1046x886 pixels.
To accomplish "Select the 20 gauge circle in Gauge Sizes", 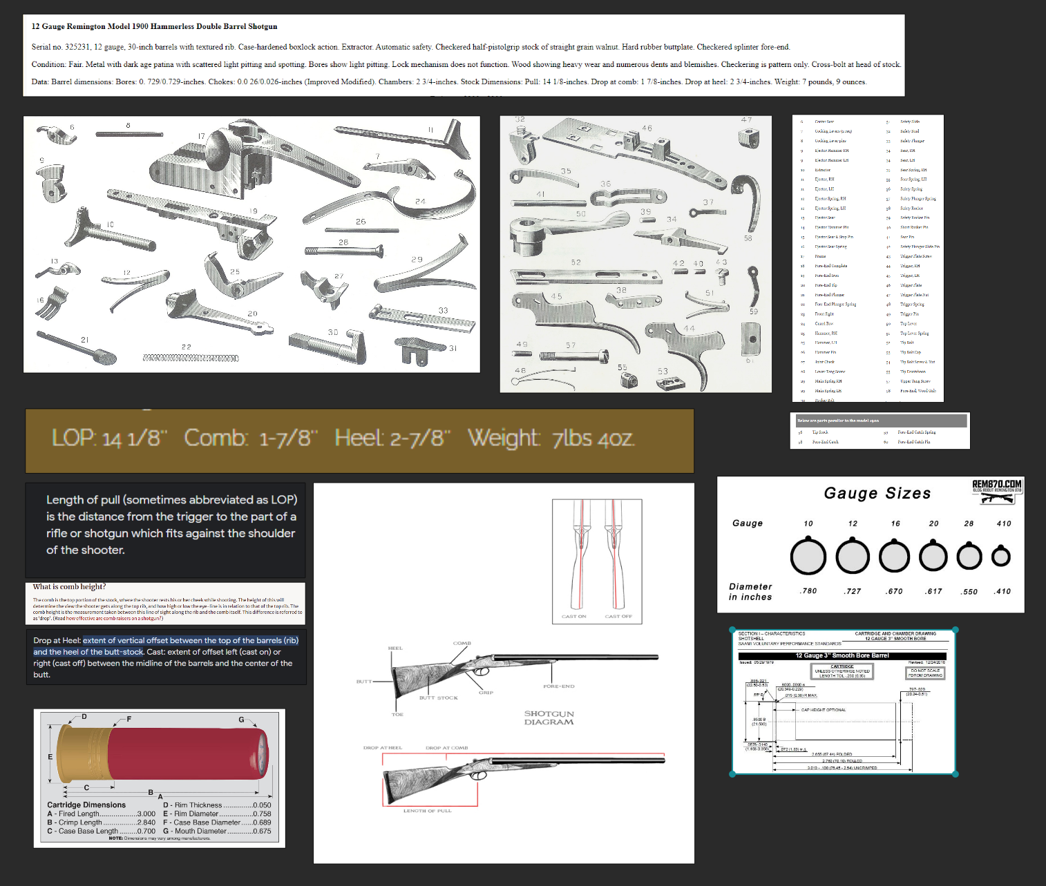I will pyautogui.click(x=933, y=556).
